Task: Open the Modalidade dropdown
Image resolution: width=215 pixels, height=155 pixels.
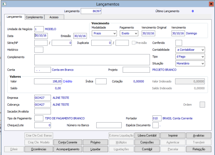Action: [x=104, y=33]
